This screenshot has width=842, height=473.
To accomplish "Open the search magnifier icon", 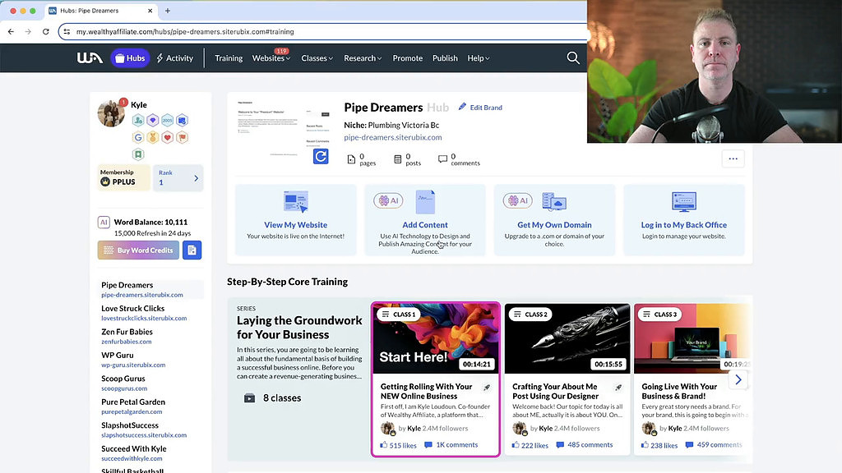I will 572,57.
